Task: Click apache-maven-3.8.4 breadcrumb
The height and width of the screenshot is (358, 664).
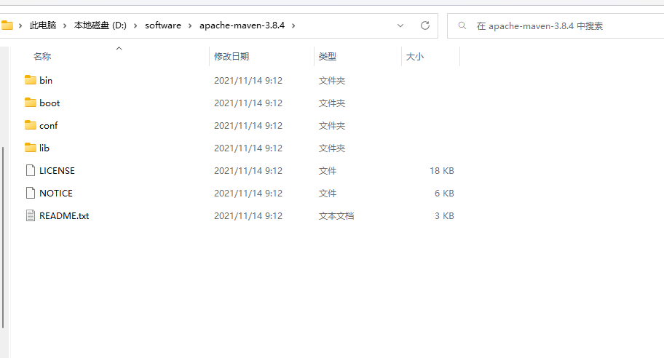Action: (x=242, y=25)
